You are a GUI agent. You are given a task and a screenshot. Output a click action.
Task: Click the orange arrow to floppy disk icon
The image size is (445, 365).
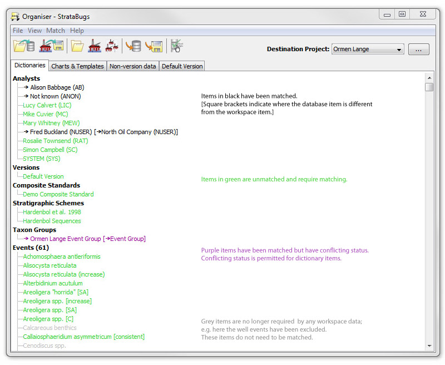(154, 46)
